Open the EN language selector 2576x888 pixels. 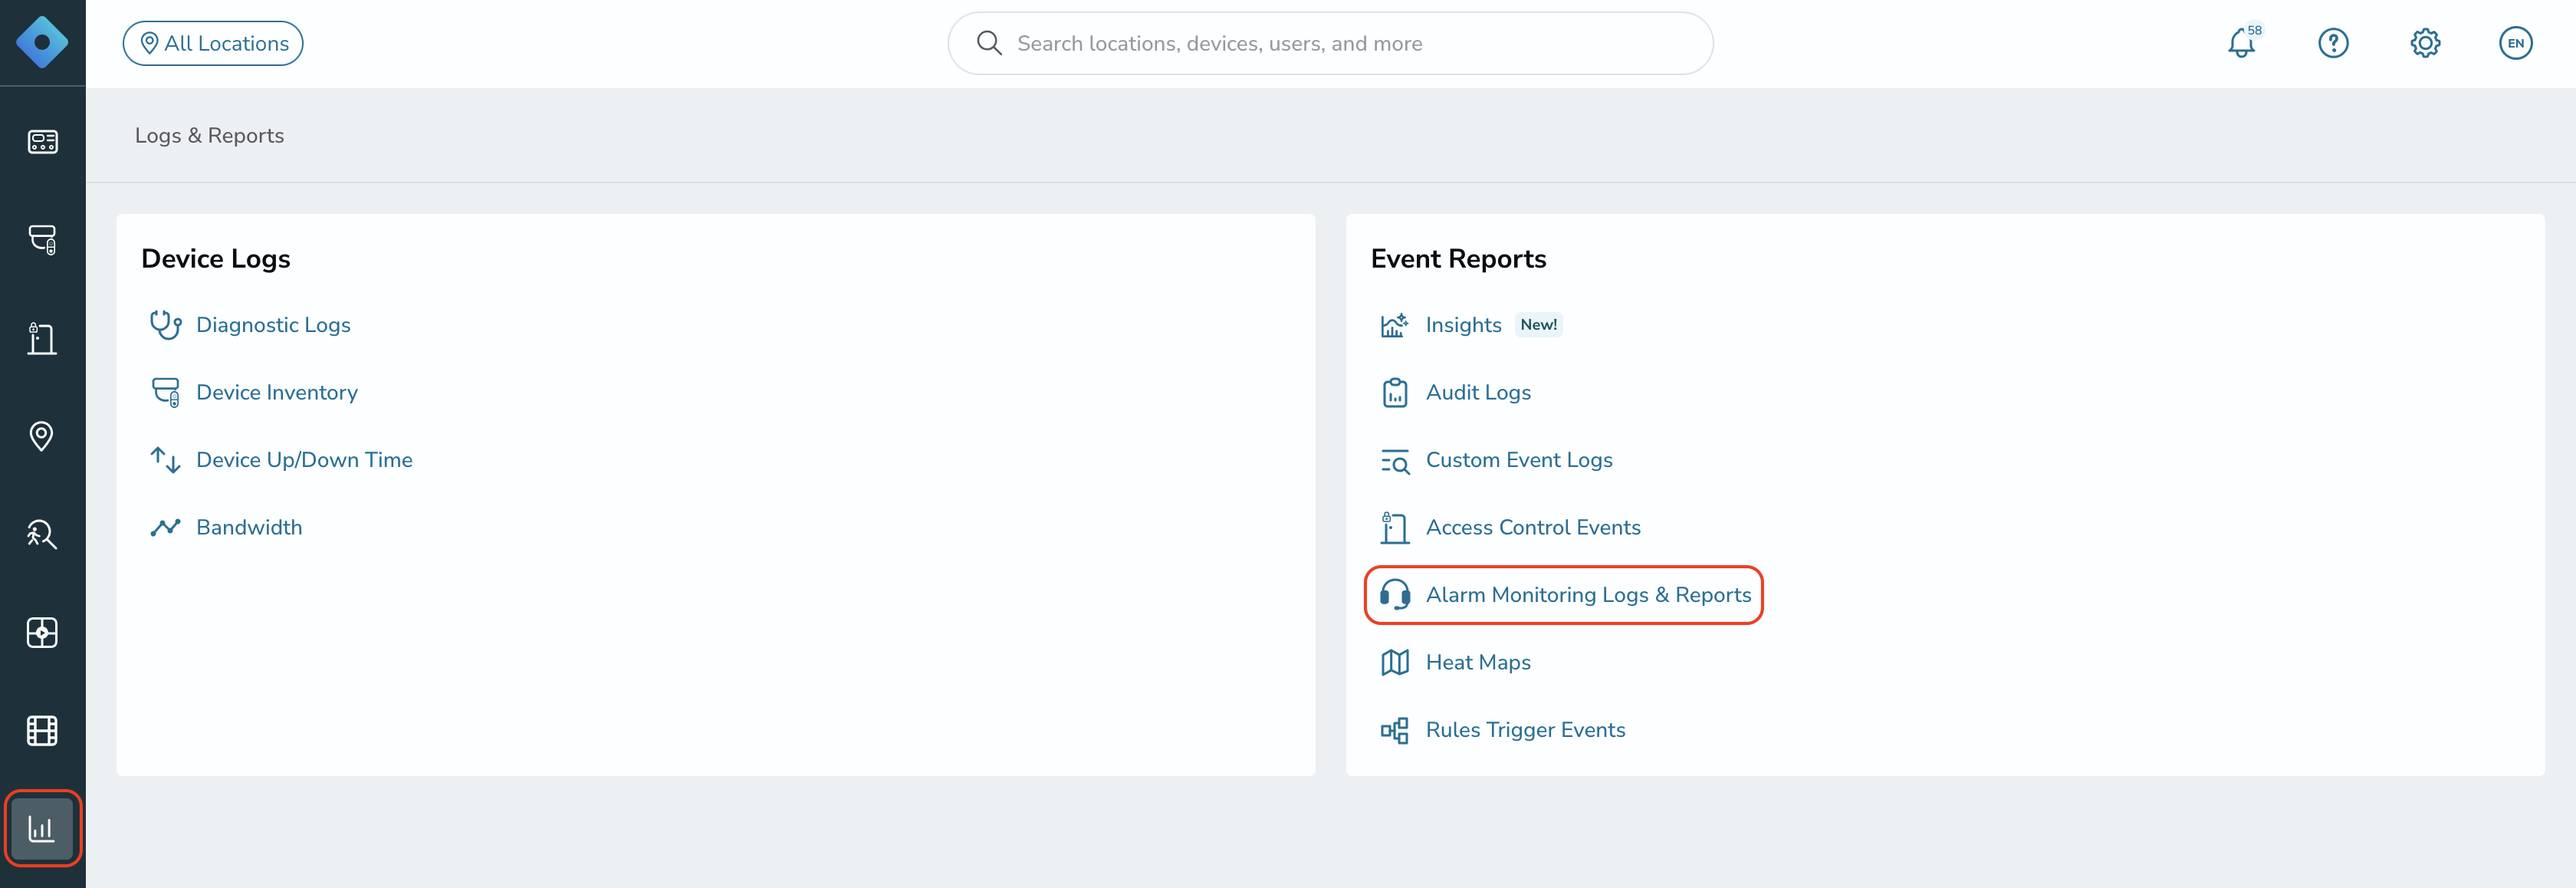[x=2515, y=43]
